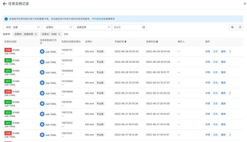
Task: Click the Kubernetes icon on the first row
Action: (42, 52)
